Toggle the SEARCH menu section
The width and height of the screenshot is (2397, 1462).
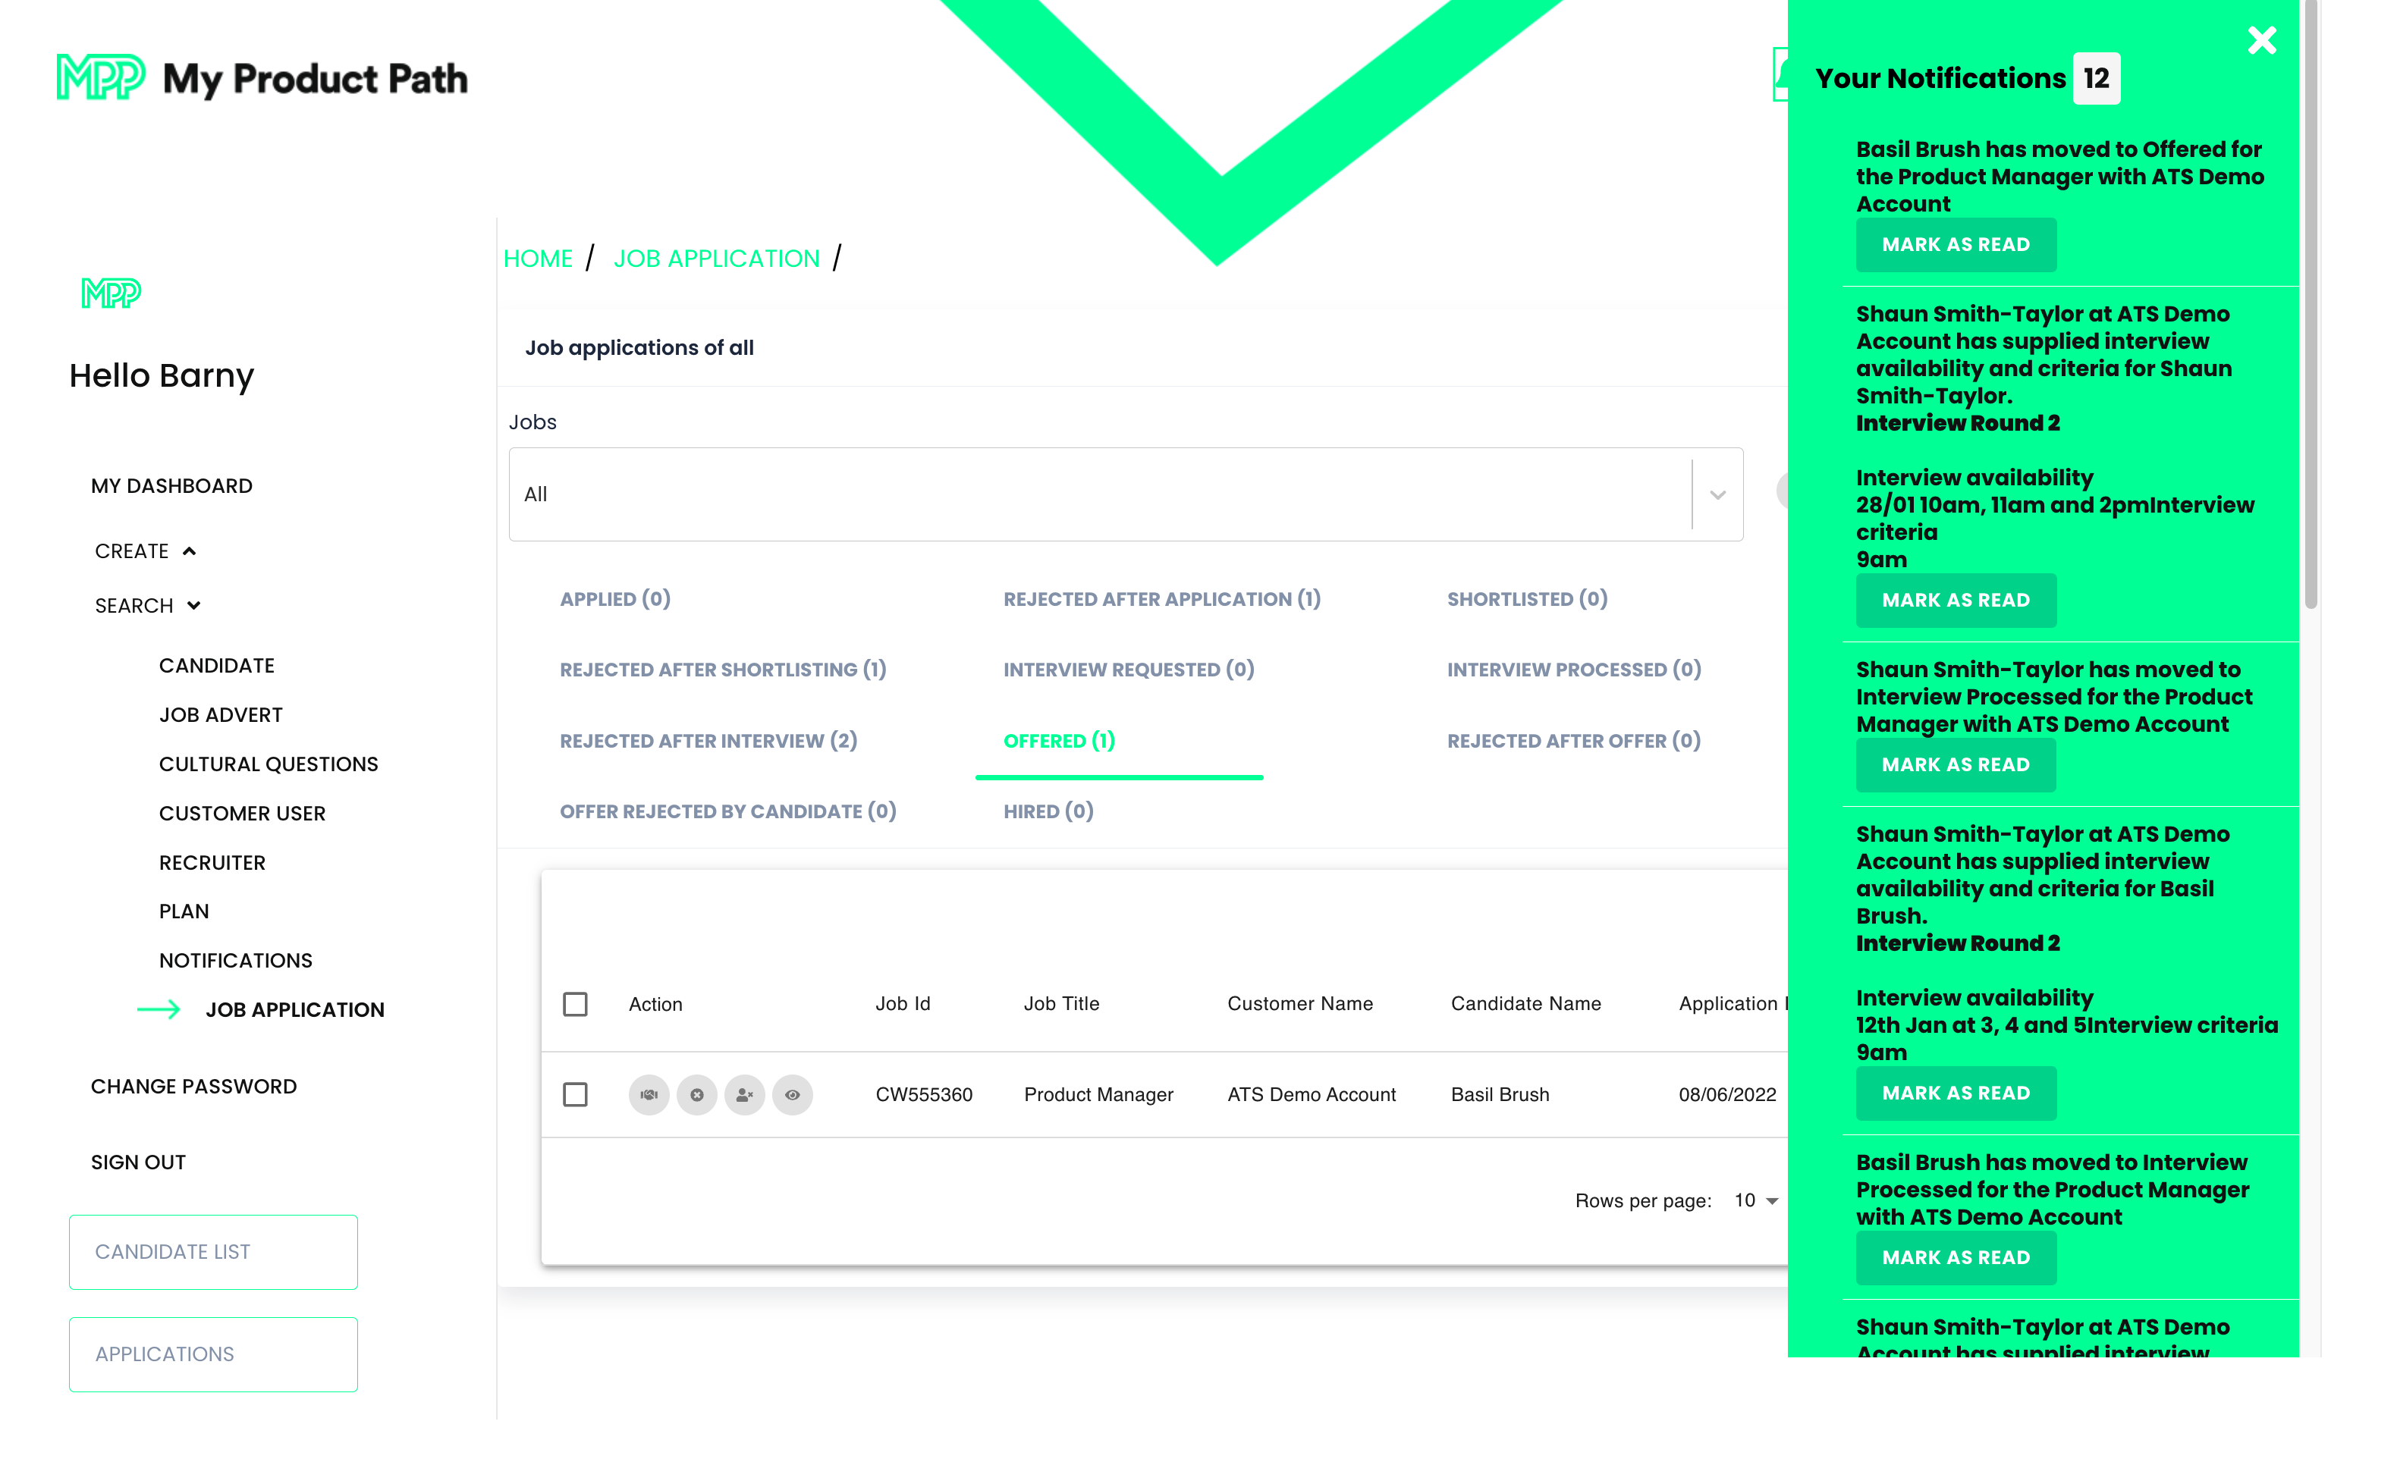pyautogui.click(x=148, y=606)
